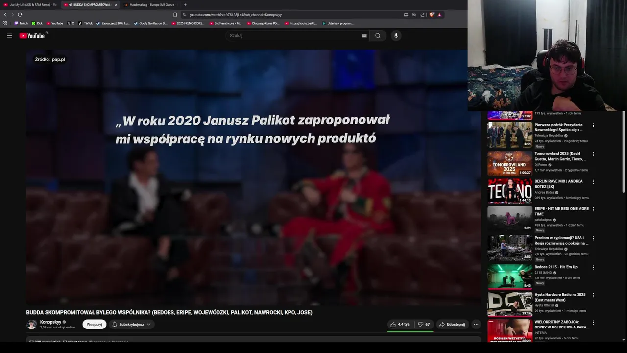
Task: Click the zoom magnifier icon in address bar
Action: point(414,15)
